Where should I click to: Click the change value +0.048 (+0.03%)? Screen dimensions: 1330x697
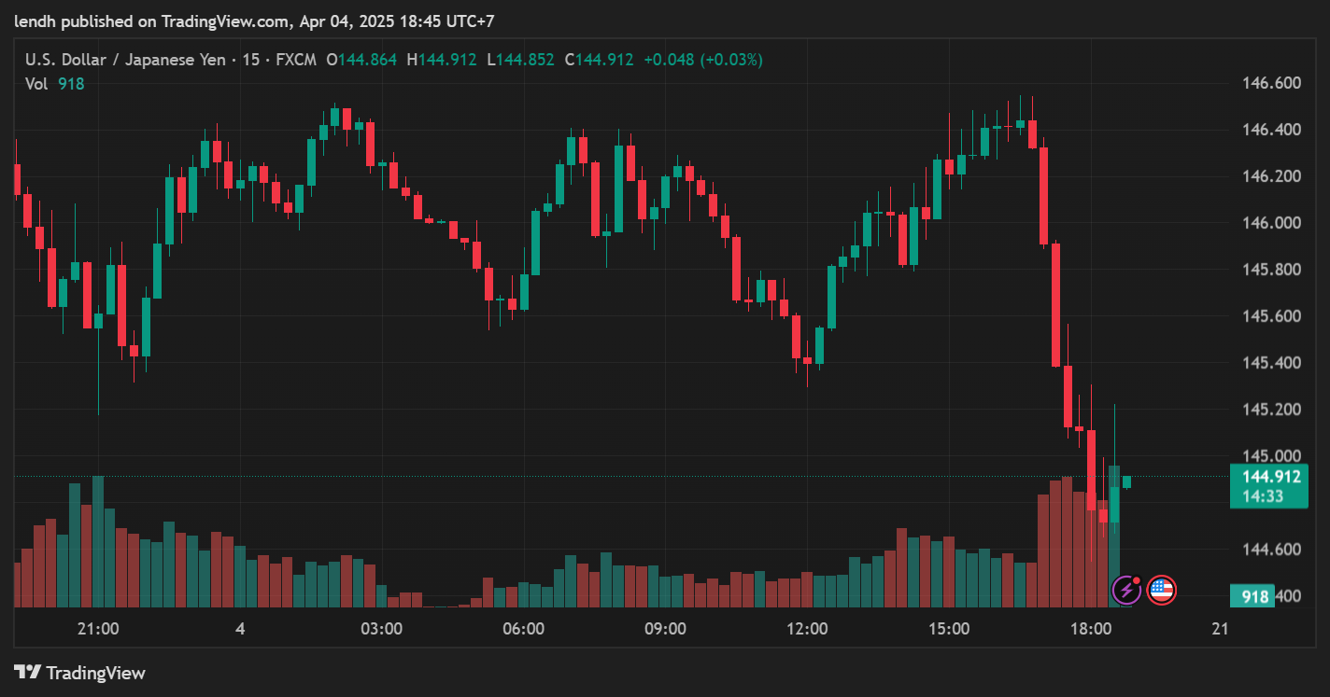(x=703, y=60)
